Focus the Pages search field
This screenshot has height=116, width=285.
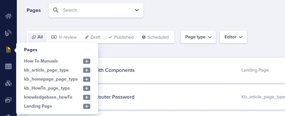96,10
